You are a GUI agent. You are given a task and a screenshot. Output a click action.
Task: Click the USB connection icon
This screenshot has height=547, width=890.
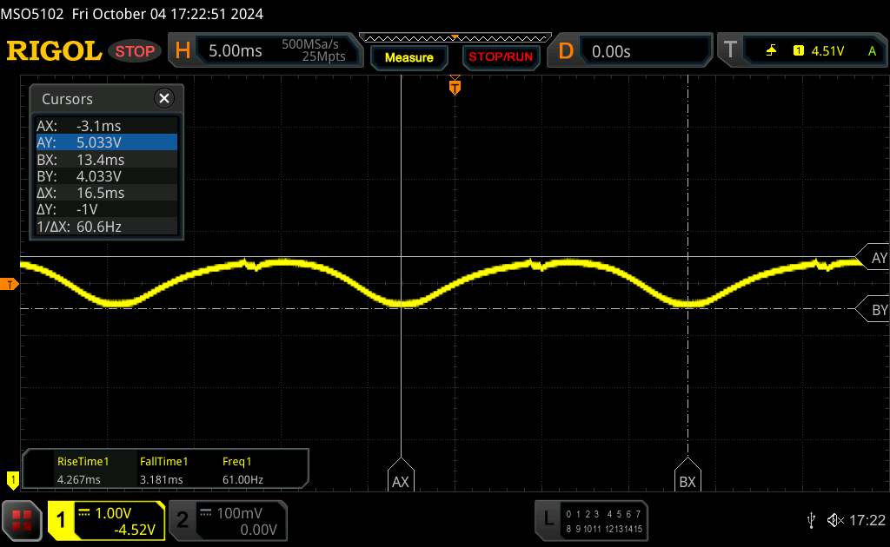(x=811, y=520)
